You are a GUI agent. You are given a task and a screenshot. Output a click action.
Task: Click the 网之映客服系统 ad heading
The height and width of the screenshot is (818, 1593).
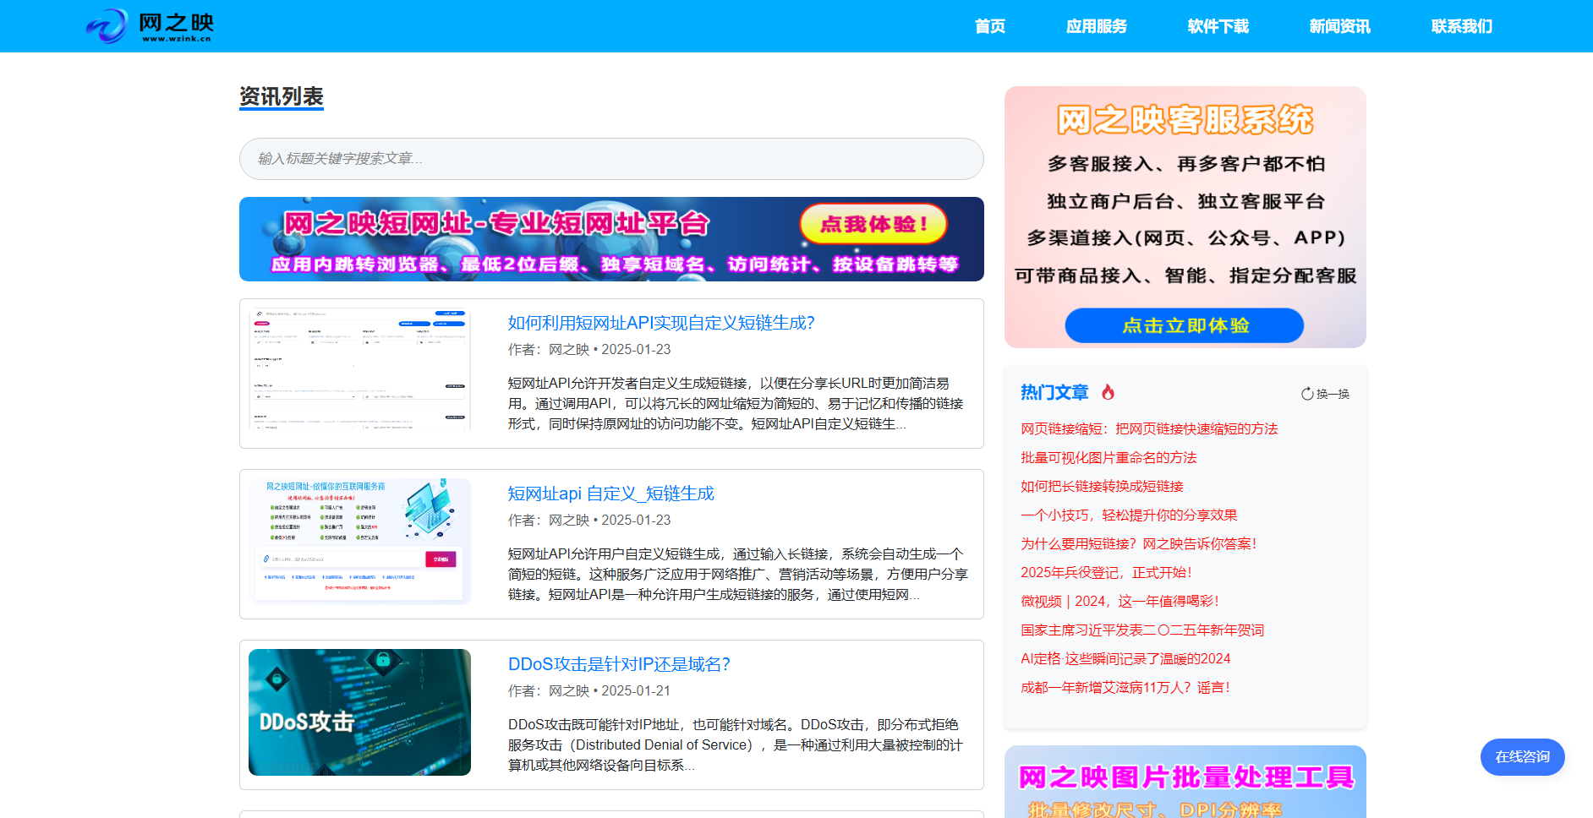(x=1185, y=120)
